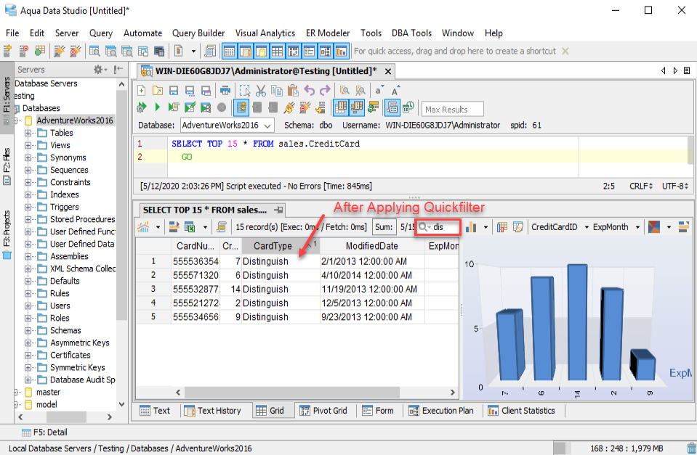Click the Paste clipboard icon
697x455 pixels.
[x=293, y=91]
